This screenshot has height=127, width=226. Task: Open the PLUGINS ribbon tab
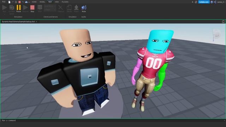coord(65,2)
